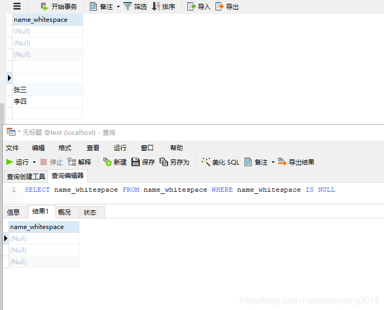Expand the 备注 dropdown in query toolbar
The height and width of the screenshot is (310, 384).
(x=273, y=162)
